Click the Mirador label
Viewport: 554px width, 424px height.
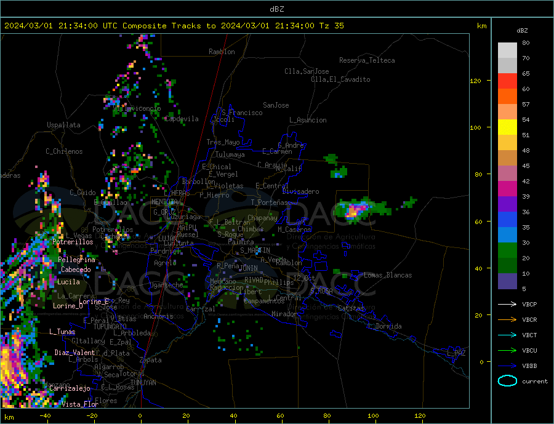[x=284, y=314]
